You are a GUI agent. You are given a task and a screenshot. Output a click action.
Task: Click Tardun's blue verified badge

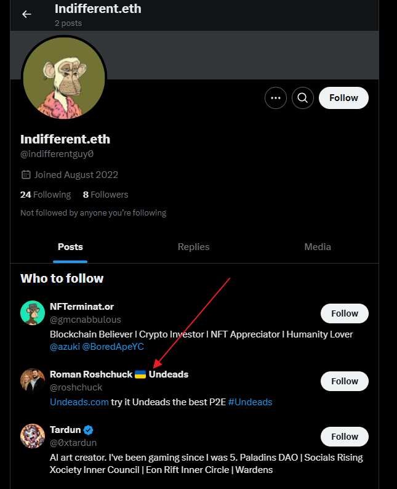pyautogui.click(x=89, y=430)
